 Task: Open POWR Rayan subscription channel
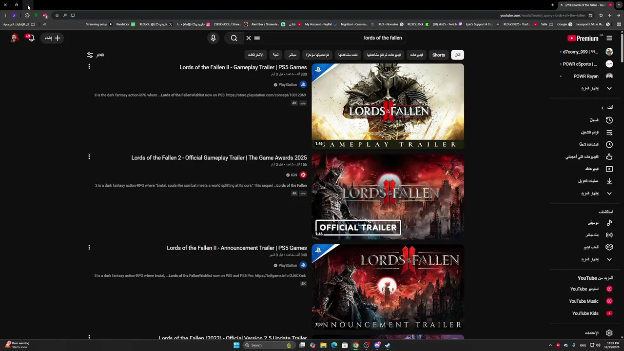(586, 76)
